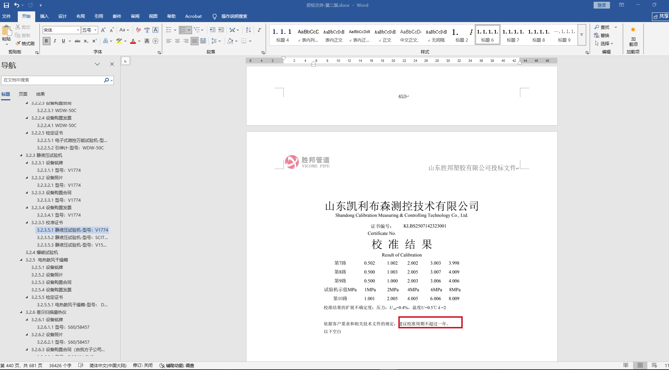Center-align the text
This screenshot has width=669, height=370.
[177, 41]
